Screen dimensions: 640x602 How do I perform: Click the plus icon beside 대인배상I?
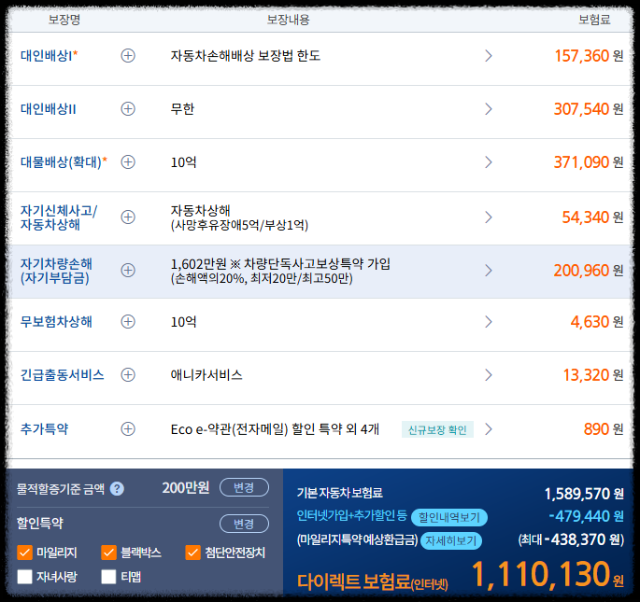click(x=128, y=55)
